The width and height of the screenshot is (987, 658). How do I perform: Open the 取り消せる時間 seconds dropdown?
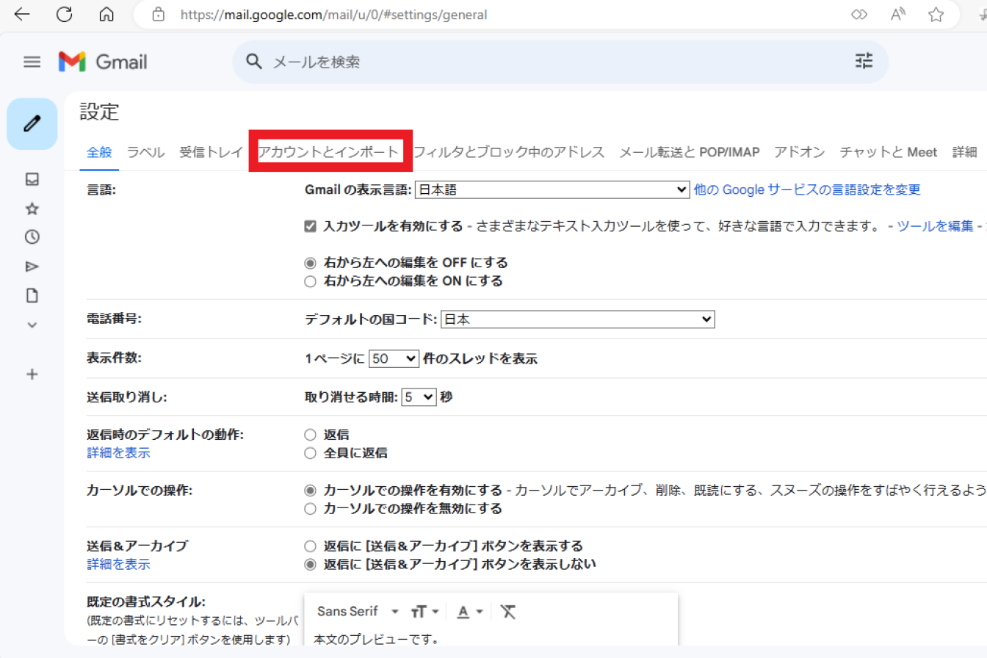(419, 397)
